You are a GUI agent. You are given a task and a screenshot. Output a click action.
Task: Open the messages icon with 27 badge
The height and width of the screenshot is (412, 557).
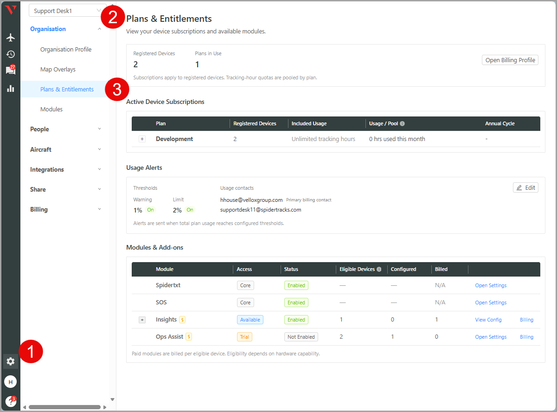10,70
